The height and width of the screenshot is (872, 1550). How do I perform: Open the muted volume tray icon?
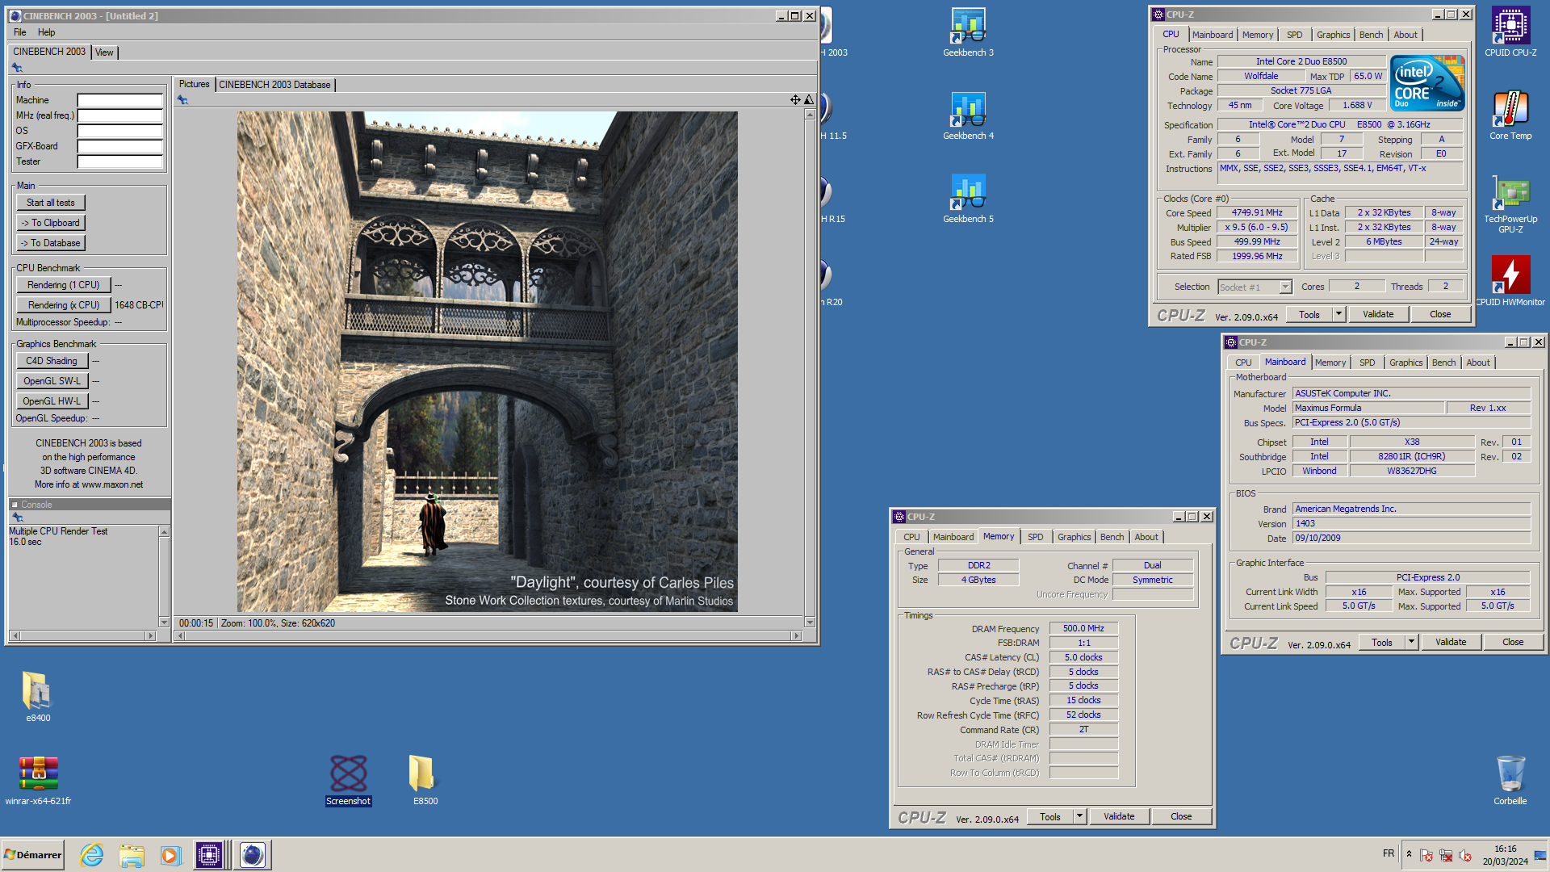(x=1465, y=855)
